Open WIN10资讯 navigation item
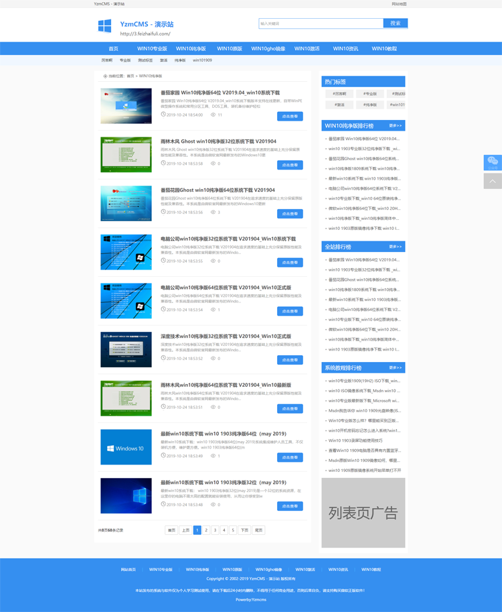Viewport: 502px width, 612px height. coord(345,48)
